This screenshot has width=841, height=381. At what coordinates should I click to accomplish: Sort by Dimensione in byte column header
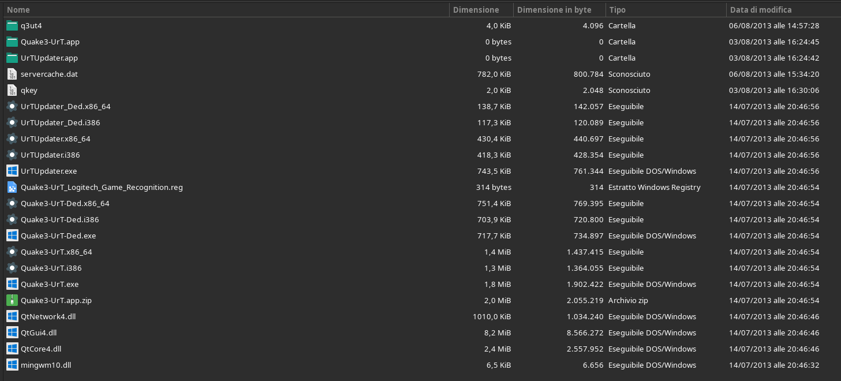(559, 10)
